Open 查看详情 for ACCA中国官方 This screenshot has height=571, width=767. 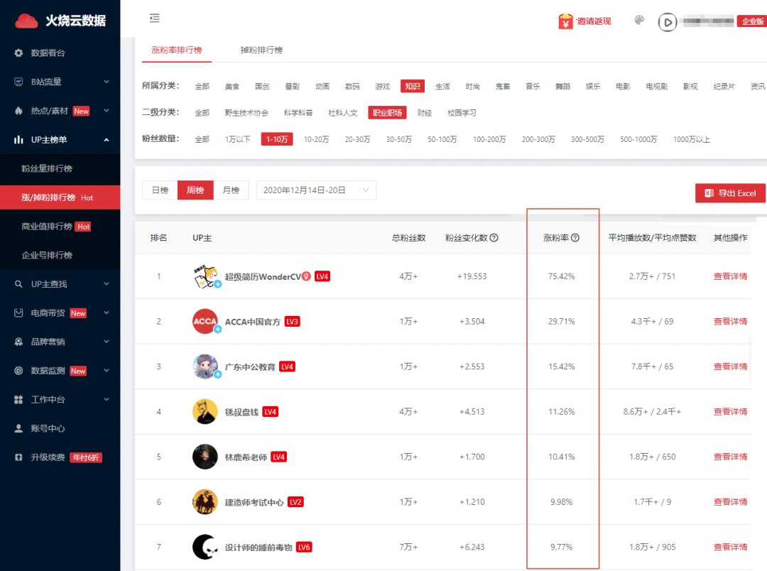click(730, 321)
